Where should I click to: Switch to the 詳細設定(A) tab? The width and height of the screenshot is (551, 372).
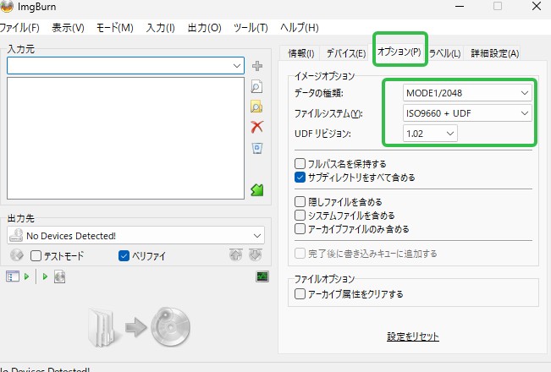(494, 53)
